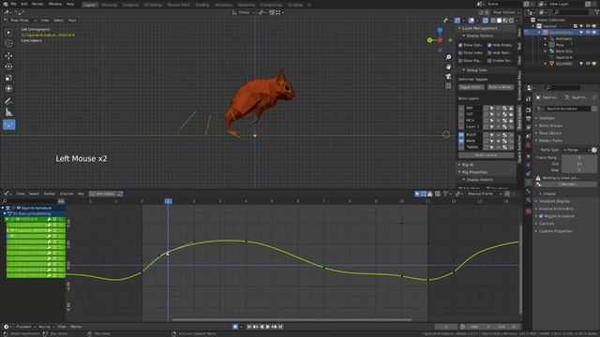Click the blue Z axis on navigation gizmo
Image resolution: width=600 pixels, height=337 pixels.
pos(440,30)
